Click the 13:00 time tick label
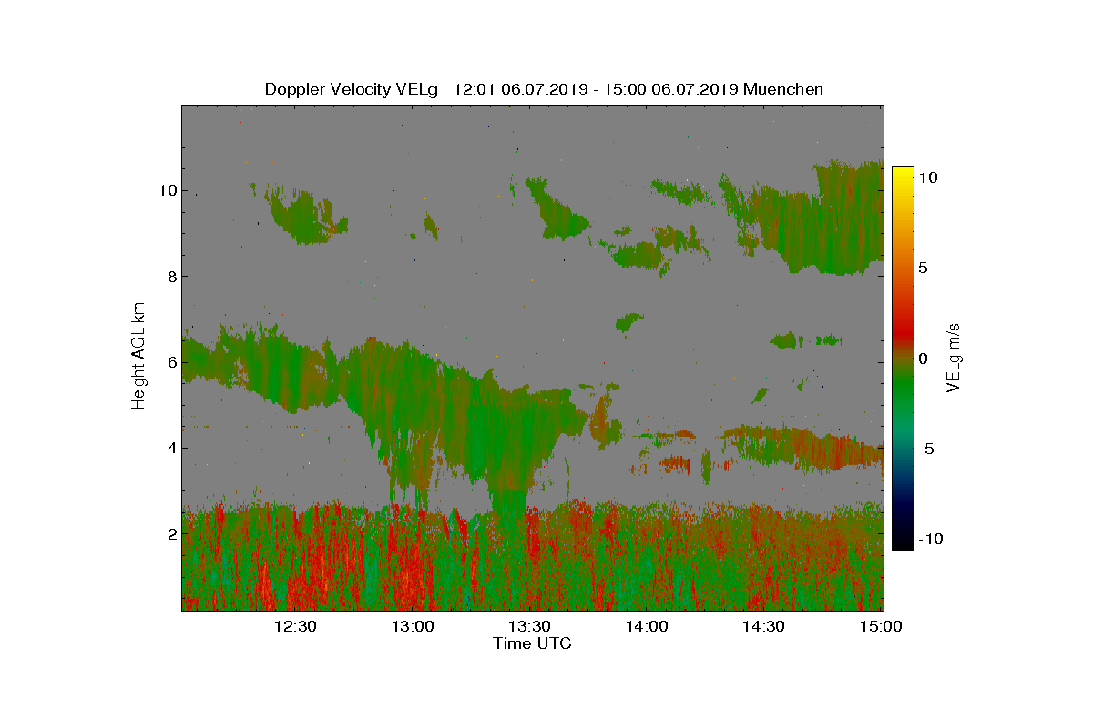 point(413,626)
